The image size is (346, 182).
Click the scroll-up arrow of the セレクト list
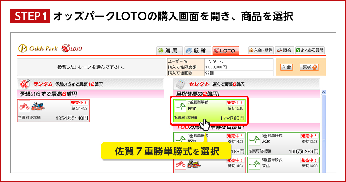click(x=323, y=92)
